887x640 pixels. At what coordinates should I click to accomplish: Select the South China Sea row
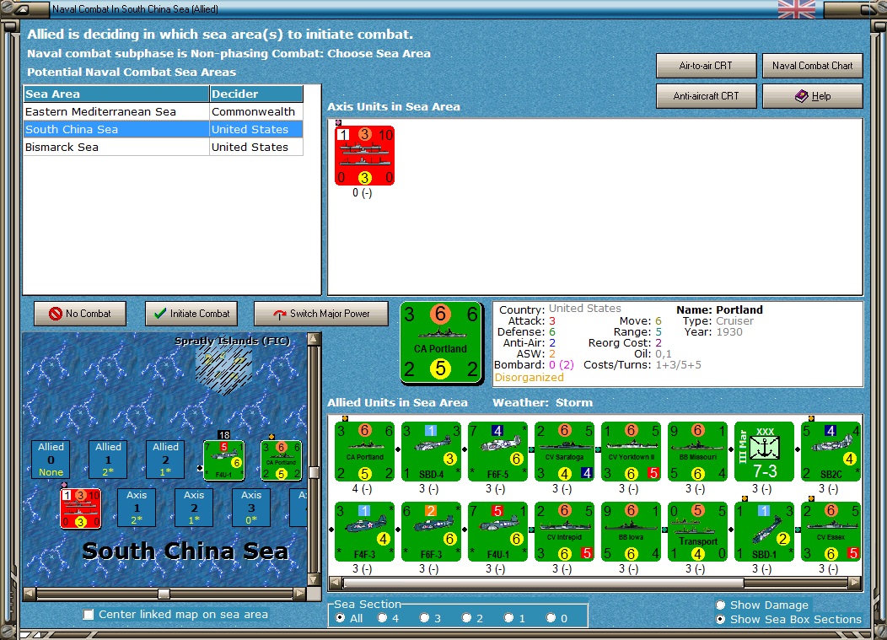[x=163, y=130]
